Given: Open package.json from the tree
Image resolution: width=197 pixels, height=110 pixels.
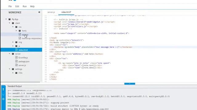Looking at the screenshot, I should click(x=24, y=61).
